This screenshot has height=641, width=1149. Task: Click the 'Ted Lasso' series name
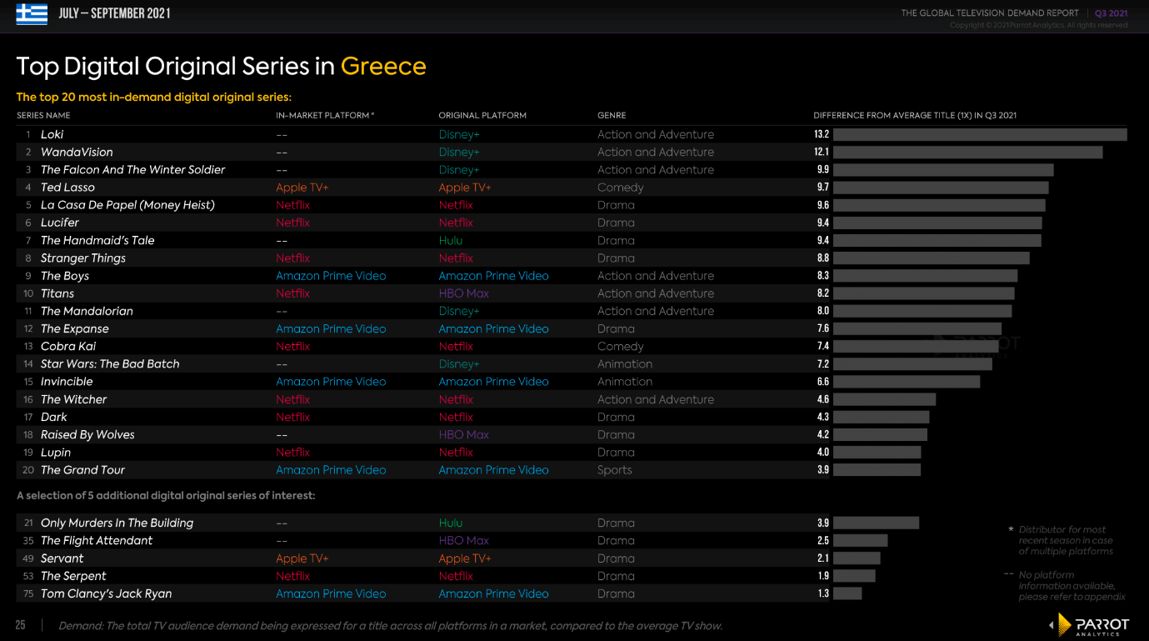(67, 188)
